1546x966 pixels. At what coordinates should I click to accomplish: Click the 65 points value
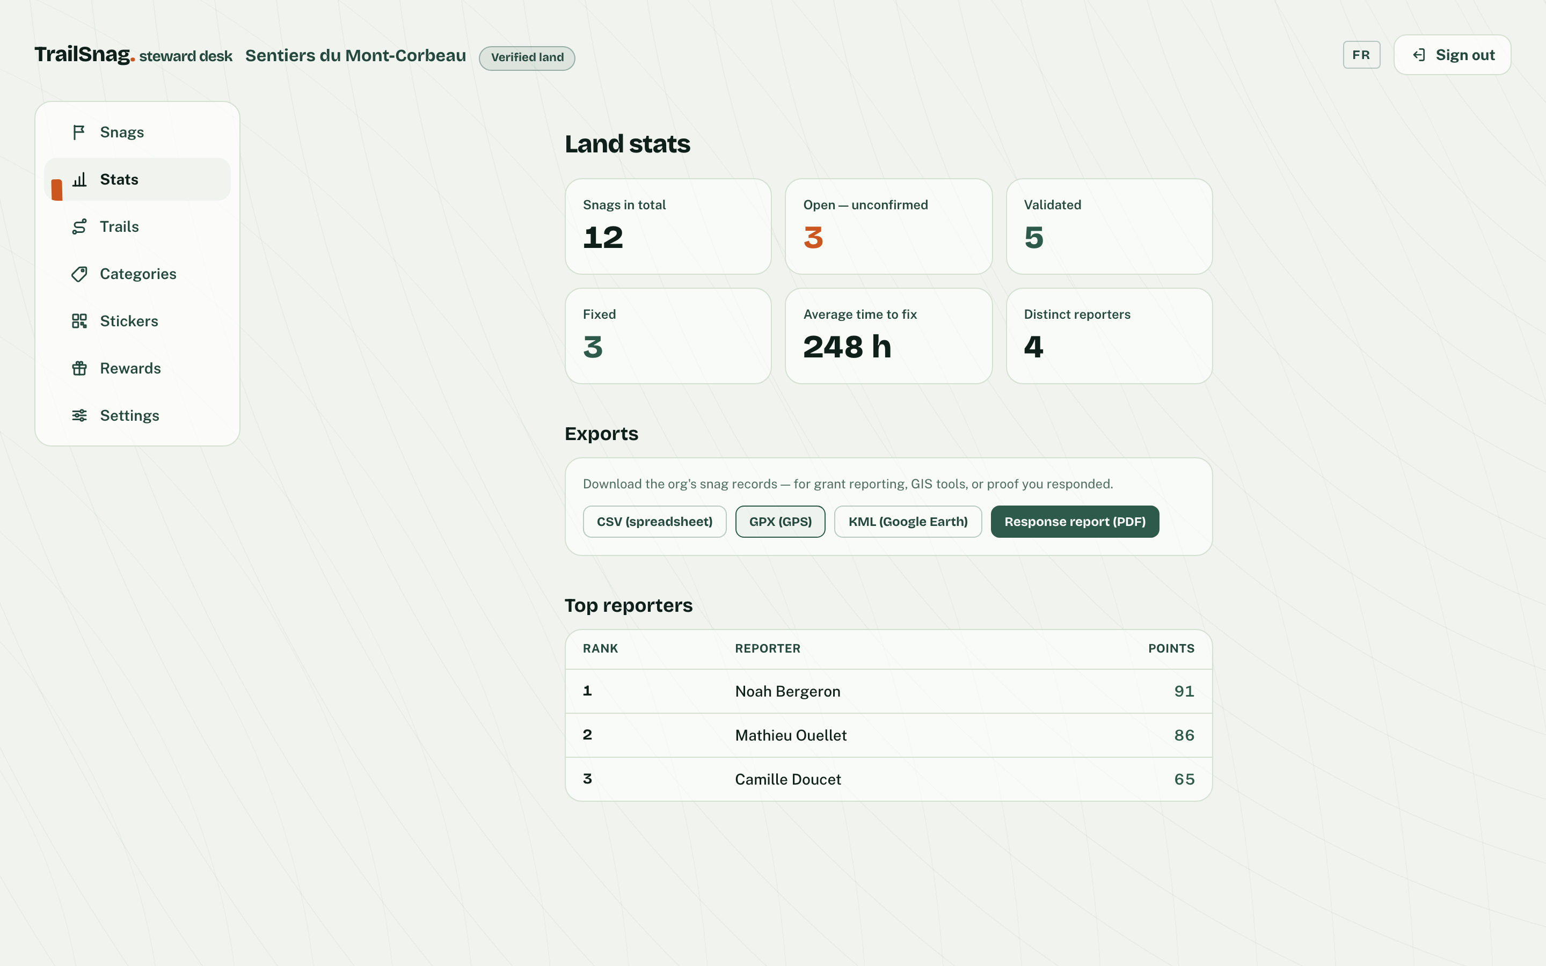(x=1184, y=779)
